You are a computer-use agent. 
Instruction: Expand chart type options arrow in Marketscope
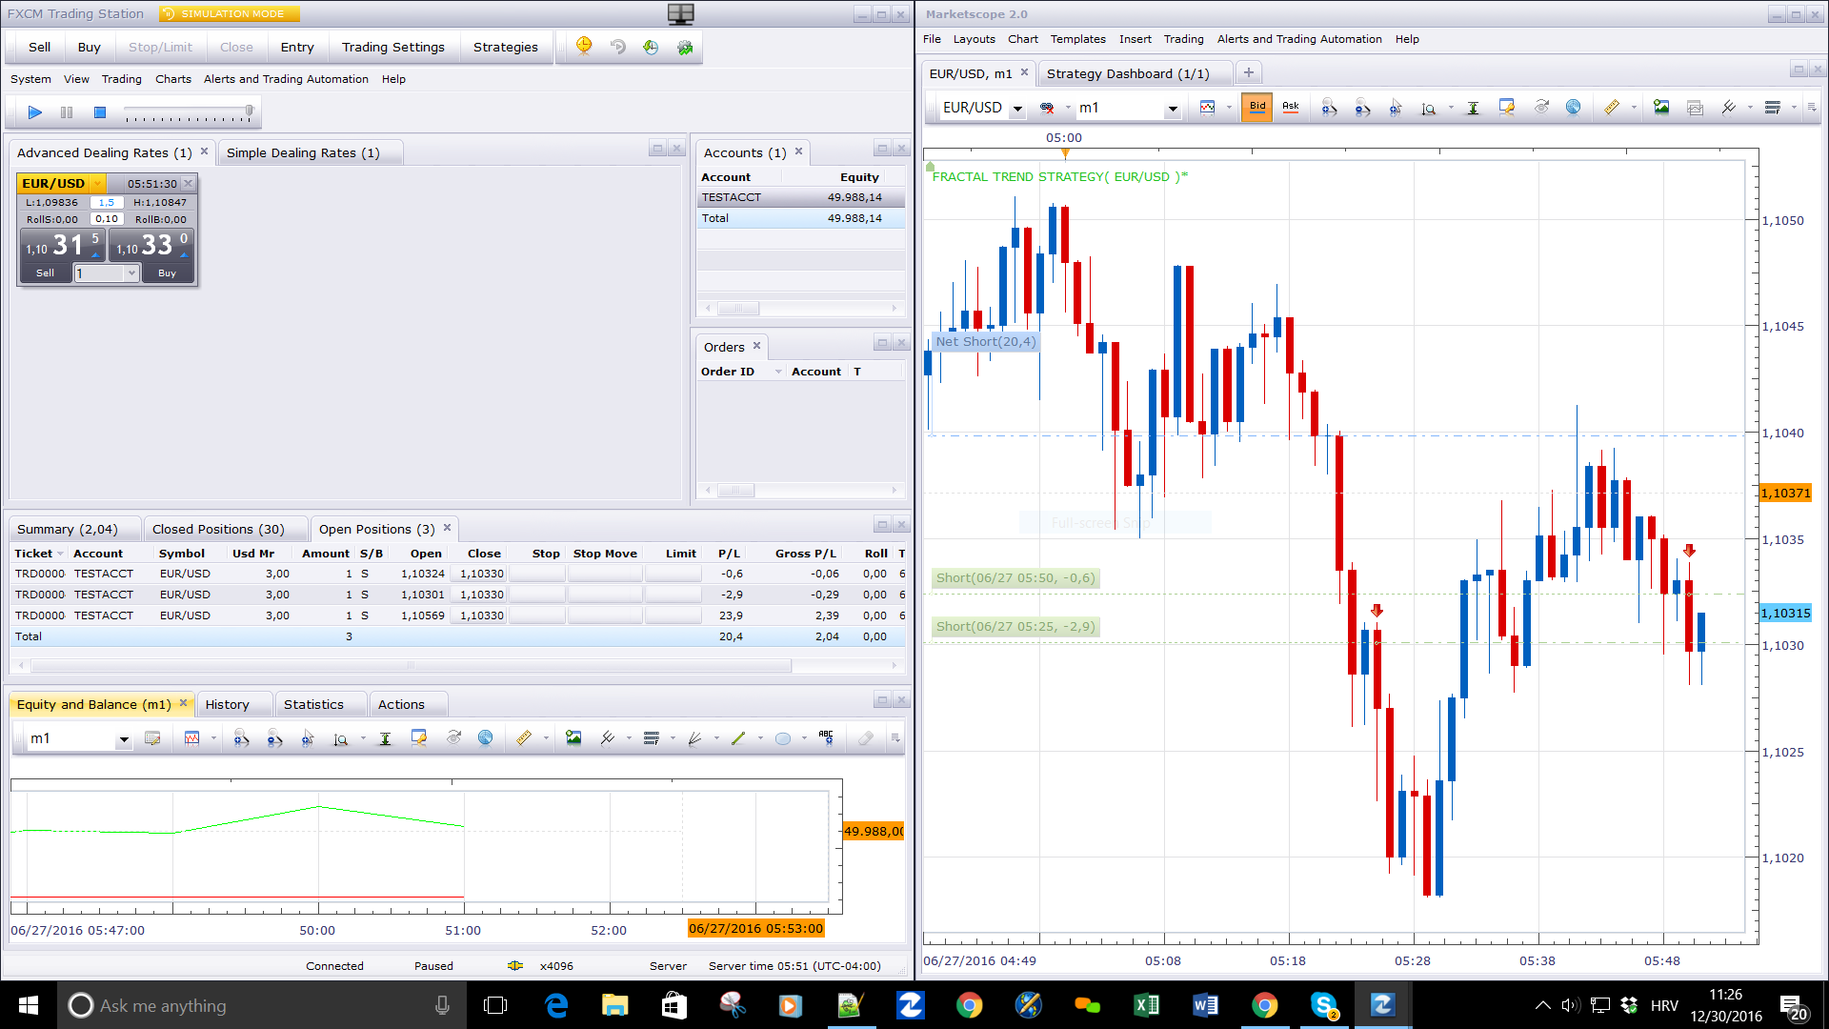[x=1229, y=108]
